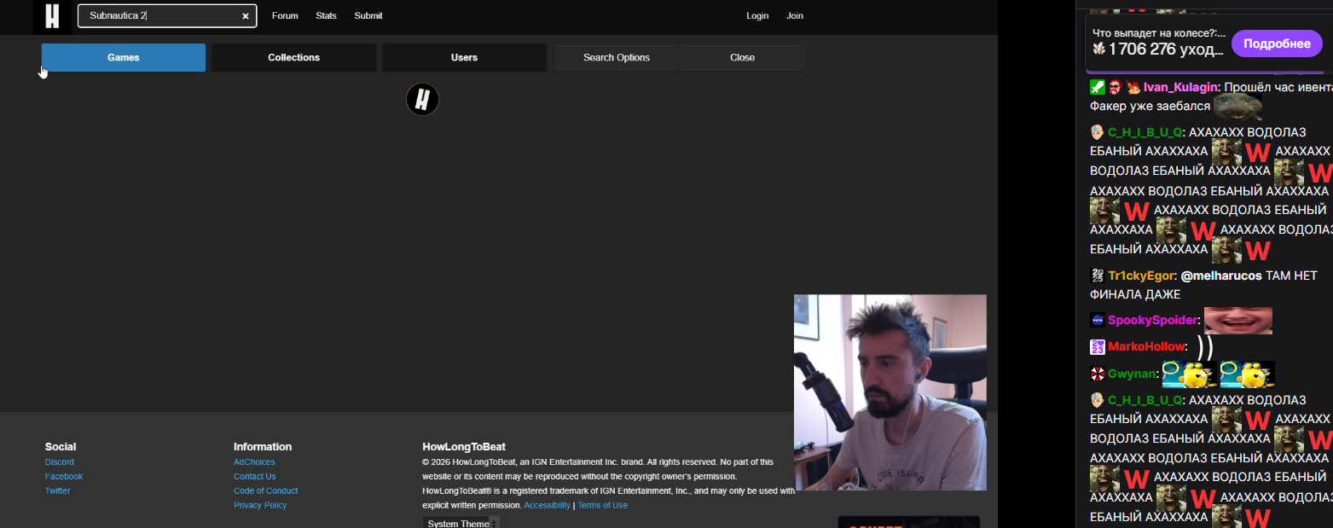Open the Contact Us link
The image size is (1333, 528).
tap(254, 476)
